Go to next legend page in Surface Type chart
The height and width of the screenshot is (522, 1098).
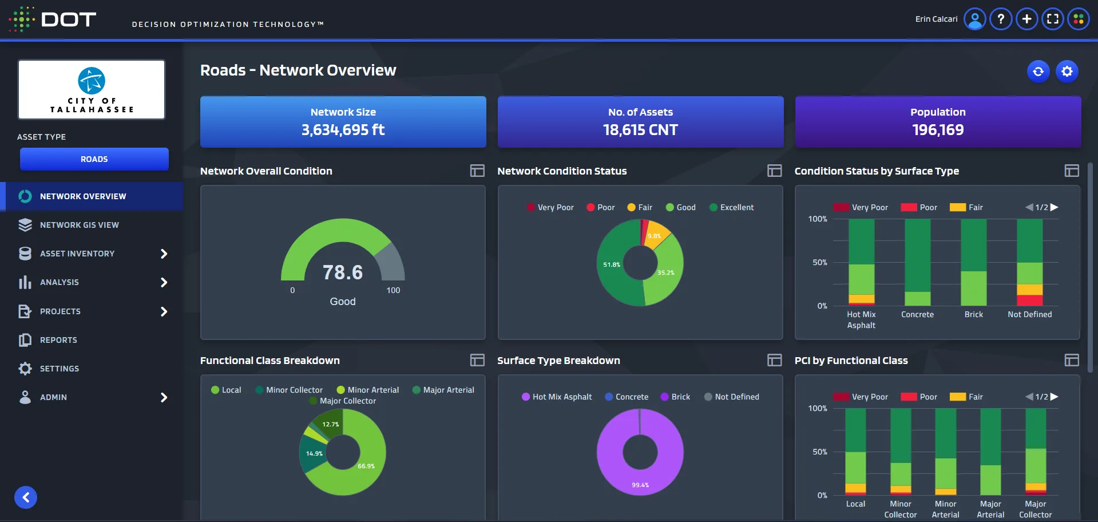[x=1054, y=207]
